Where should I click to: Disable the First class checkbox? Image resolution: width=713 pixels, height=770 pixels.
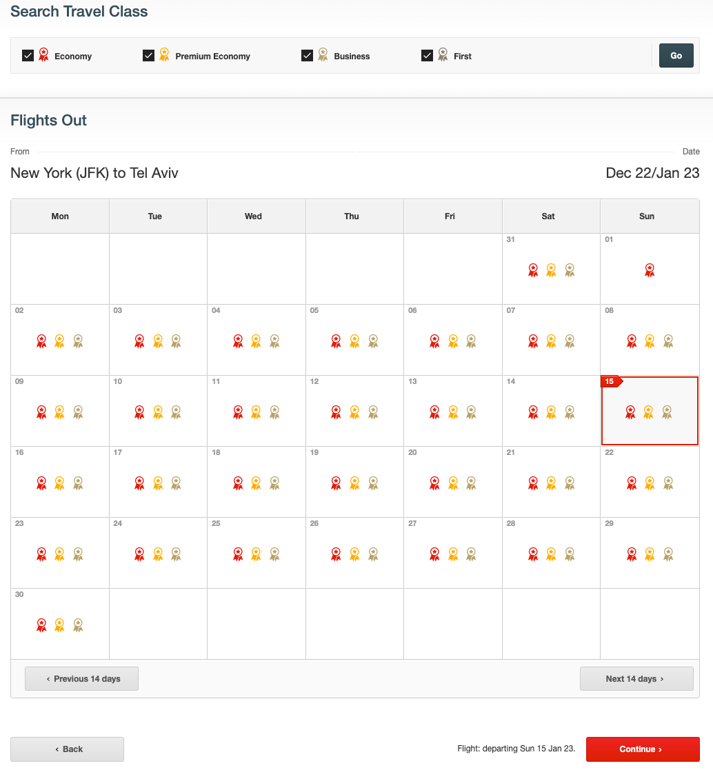(x=427, y=55)
